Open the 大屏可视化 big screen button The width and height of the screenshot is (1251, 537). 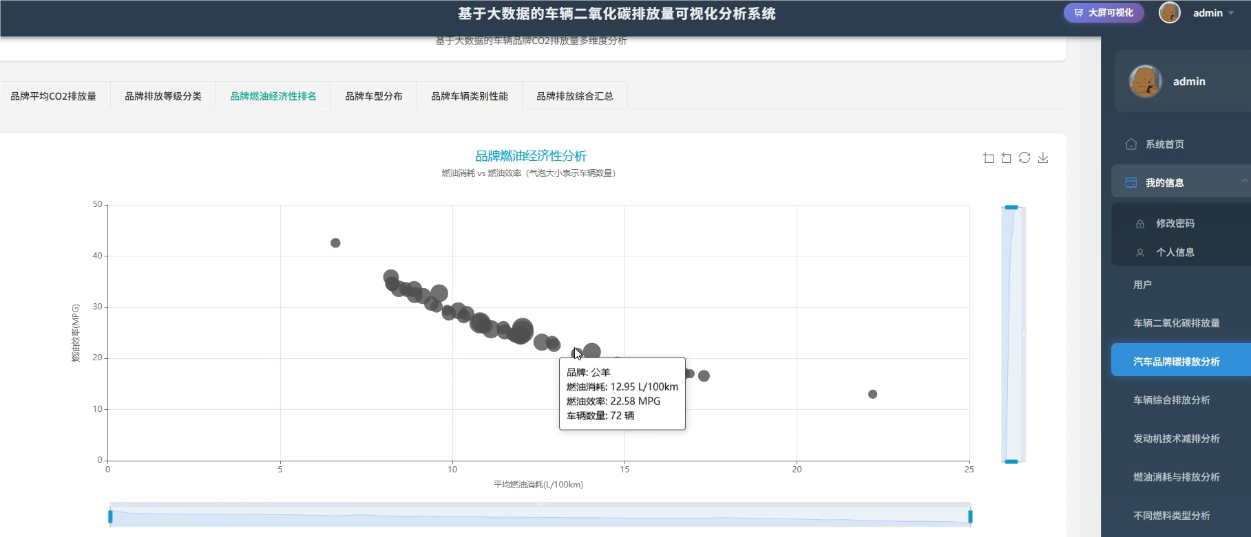click(x=1104, y=13)
